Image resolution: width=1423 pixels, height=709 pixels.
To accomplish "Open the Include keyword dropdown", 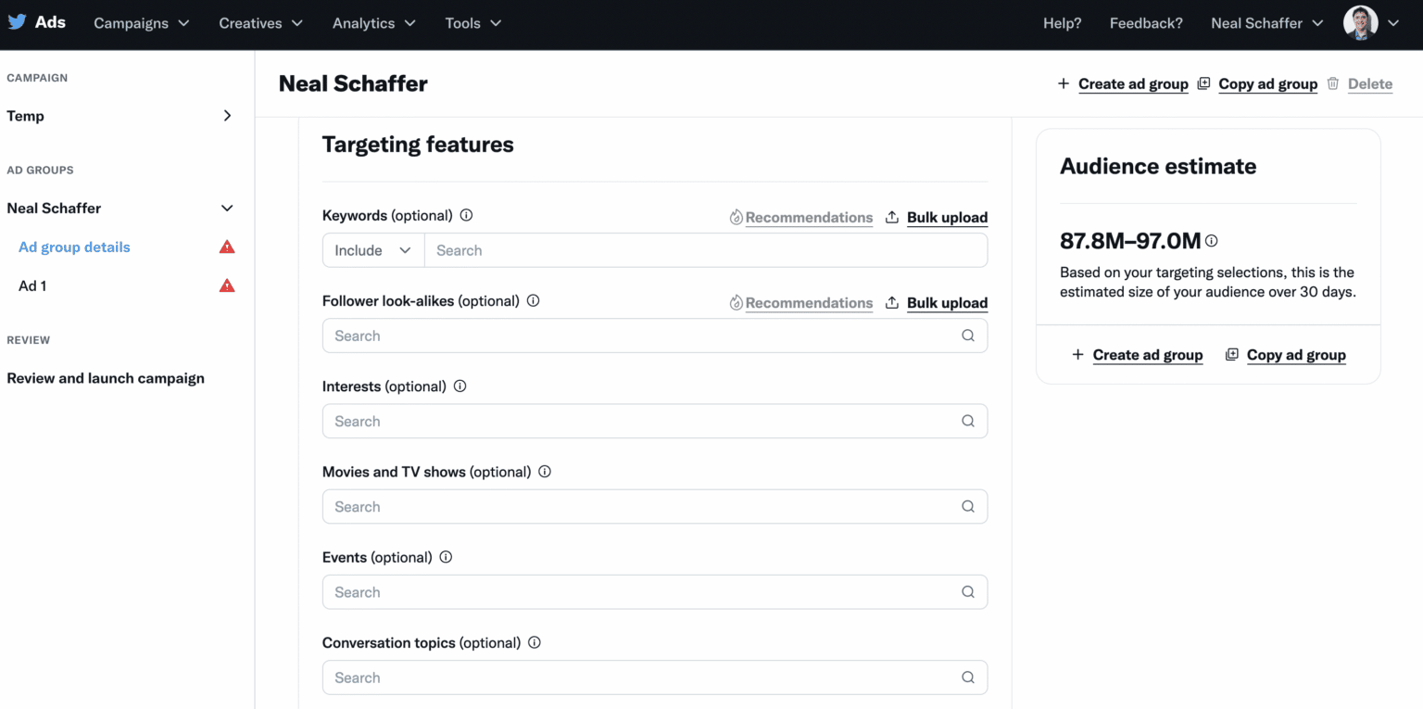I will click(373, 250).
